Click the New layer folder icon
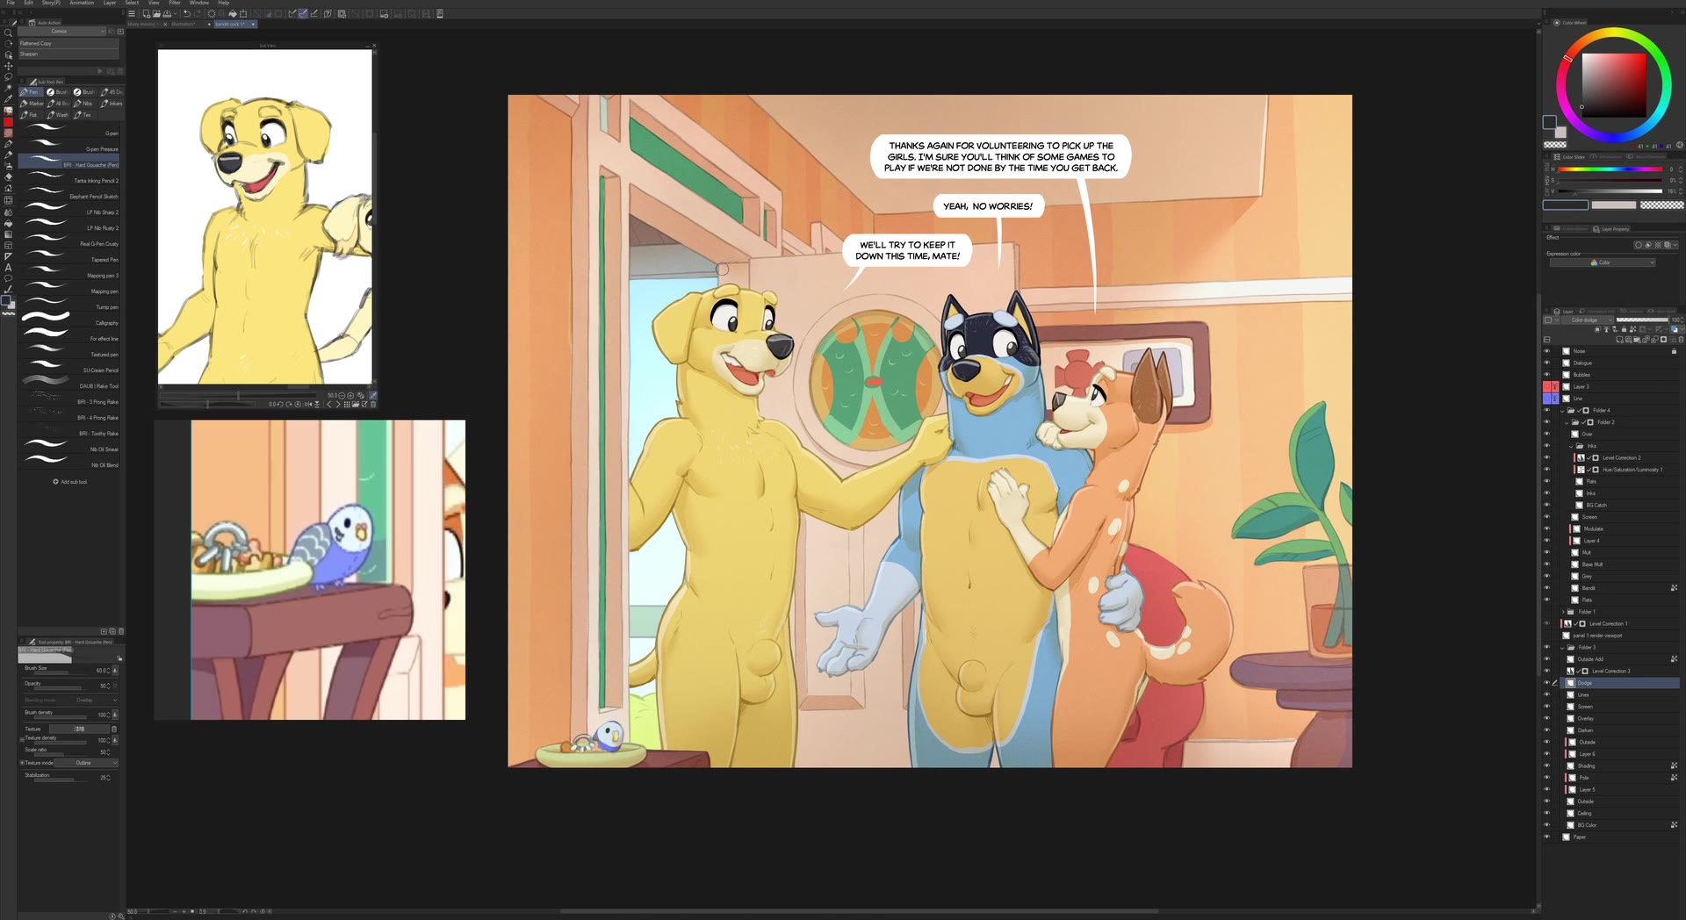The image size is (1686, 920). [x=1635, y=340]
